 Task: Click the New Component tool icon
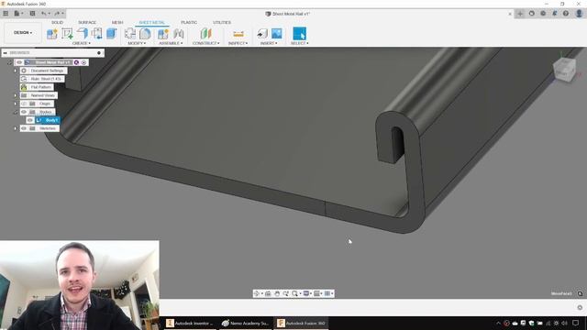coord(52,34)
